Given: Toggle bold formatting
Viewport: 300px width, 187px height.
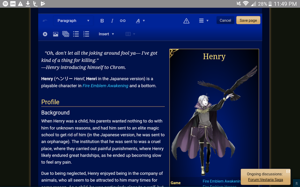Looking at the screenshot, I should (x=102, y=21).
